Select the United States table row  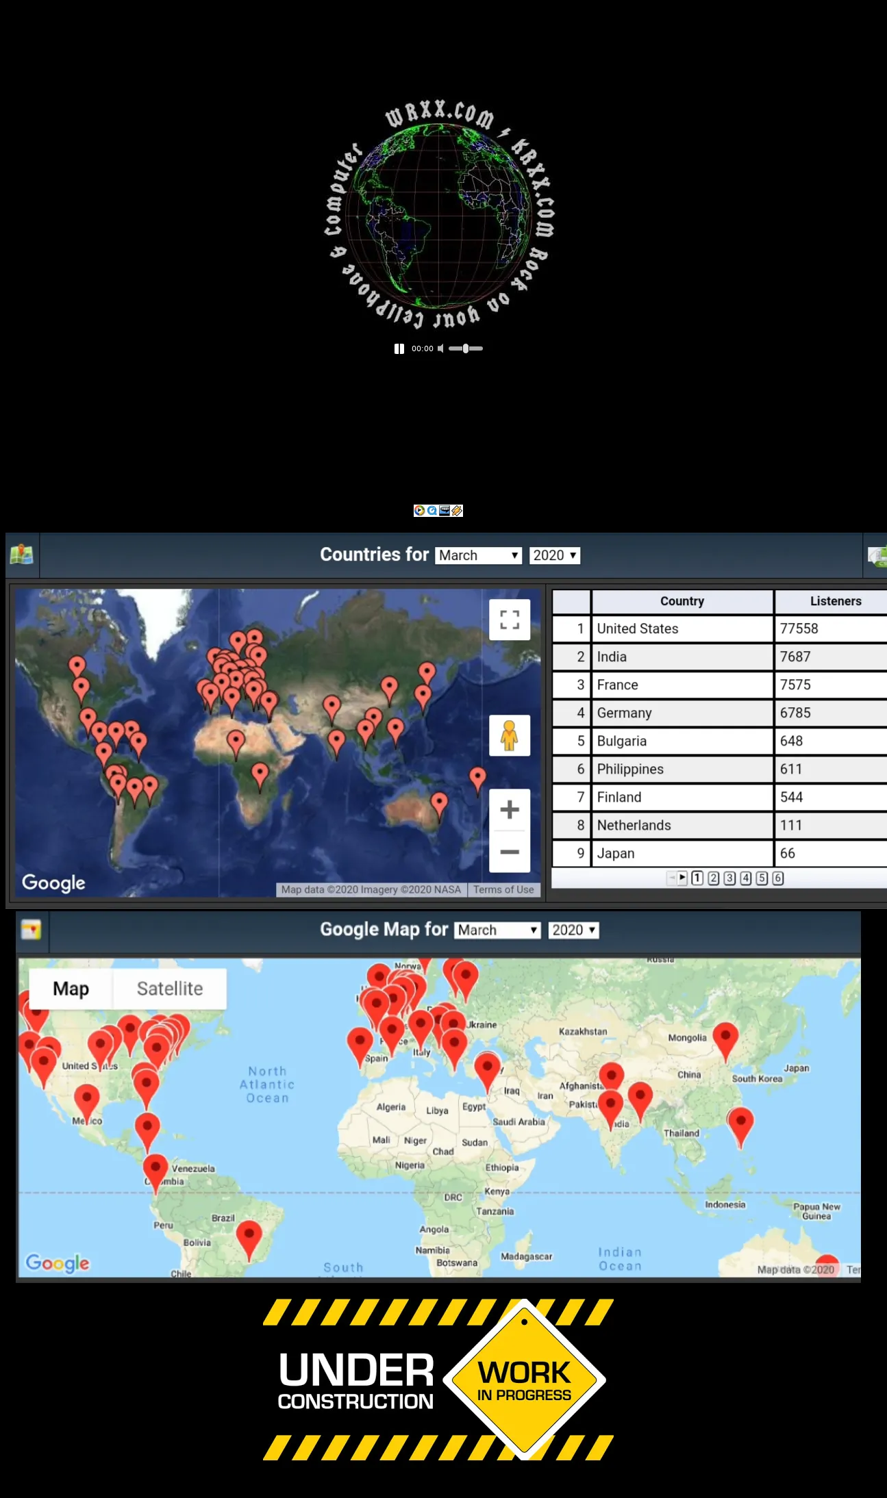(x=720, y=629)
